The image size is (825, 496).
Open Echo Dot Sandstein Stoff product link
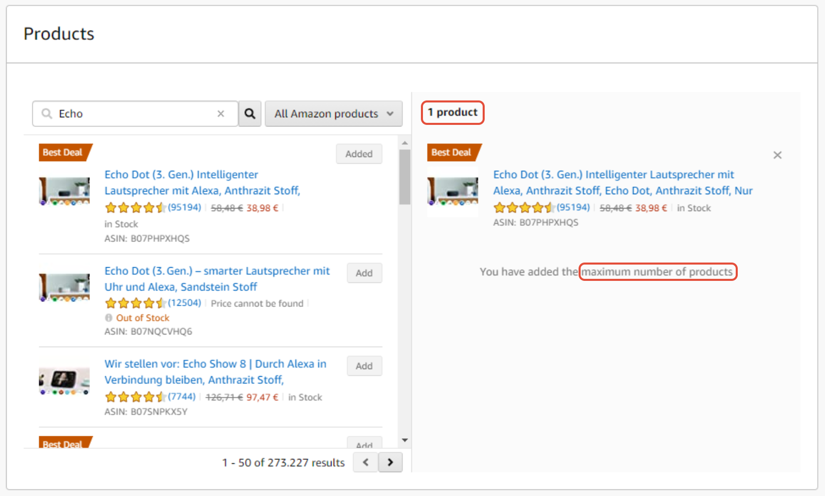tap(217, 279)
